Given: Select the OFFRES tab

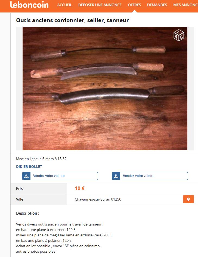Looking at the screenshot, I should pos(134,5).
